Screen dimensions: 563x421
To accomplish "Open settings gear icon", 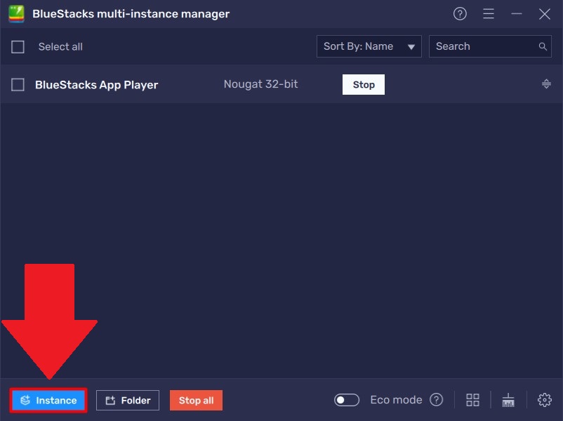I will tap(544, 400).
